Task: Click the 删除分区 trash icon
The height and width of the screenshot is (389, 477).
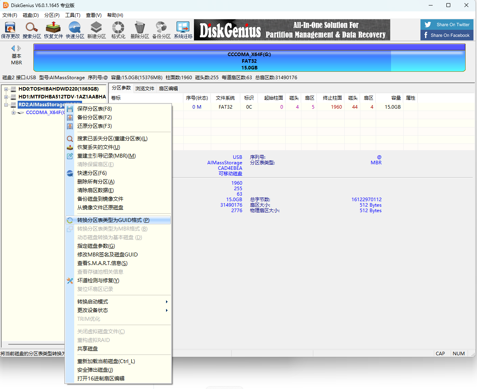Action: pos(140,30)
